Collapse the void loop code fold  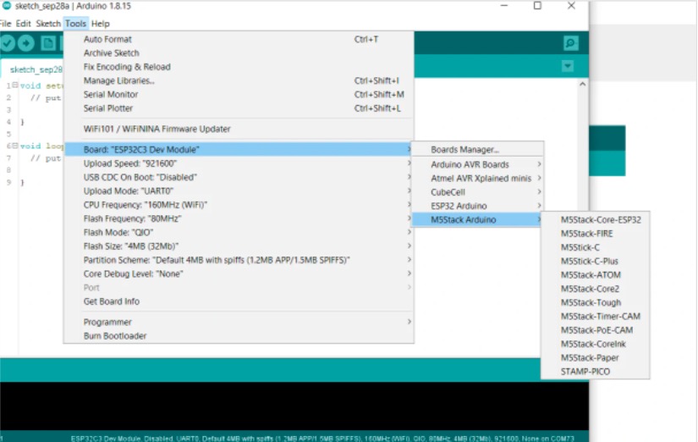point(15,146)
